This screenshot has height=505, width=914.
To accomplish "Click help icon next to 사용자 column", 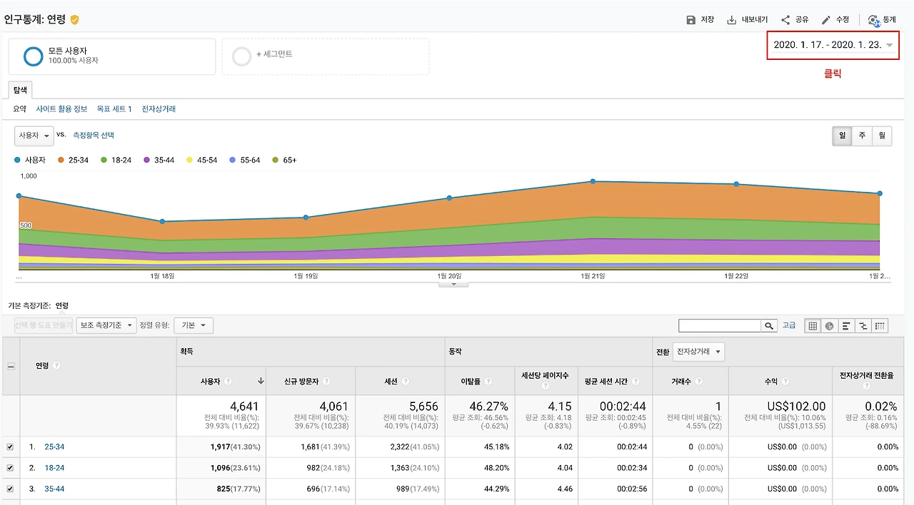I will click(x=228, y=382).
